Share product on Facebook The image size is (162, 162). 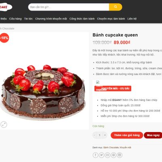click(96, 155)
